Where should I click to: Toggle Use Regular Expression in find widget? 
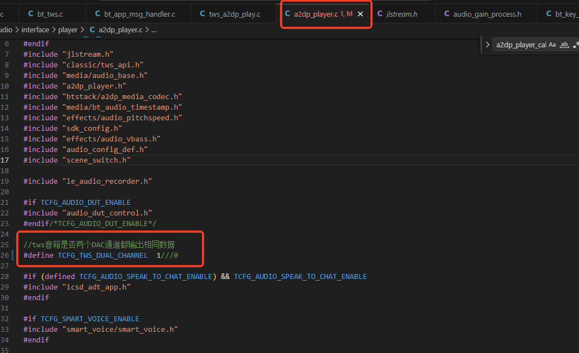(x=576, y=45)
